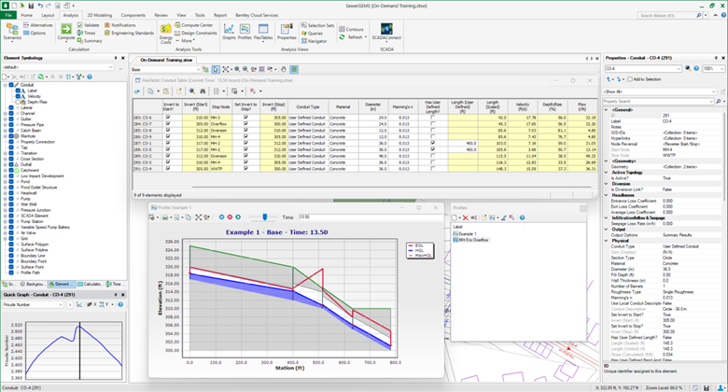
Task: Expand the Manhole node in Element Symbology
Action: (5, 136)
